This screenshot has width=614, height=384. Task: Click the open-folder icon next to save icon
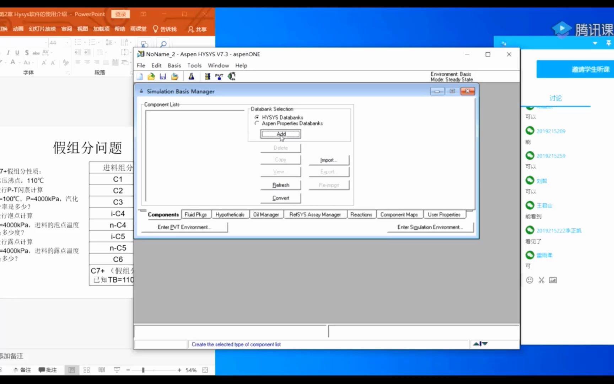pos(174,76)
